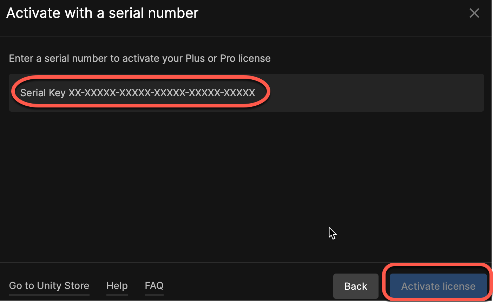493x302 pixels.
Task: Click the serial key field inside the red circle
Action: tap(140, 93)
